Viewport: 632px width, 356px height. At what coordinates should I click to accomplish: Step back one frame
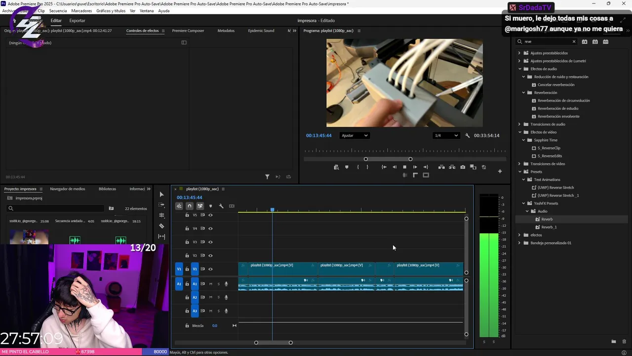pyautogui.click(x=395, y=167)
